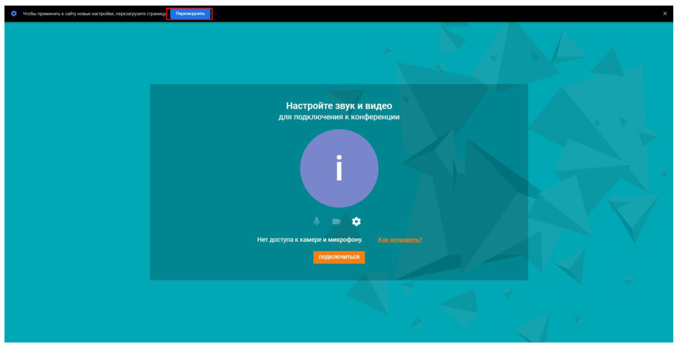Click the word "страницу" in the notification
Viewport: 677px width, 344px height.
click(156, 14)
